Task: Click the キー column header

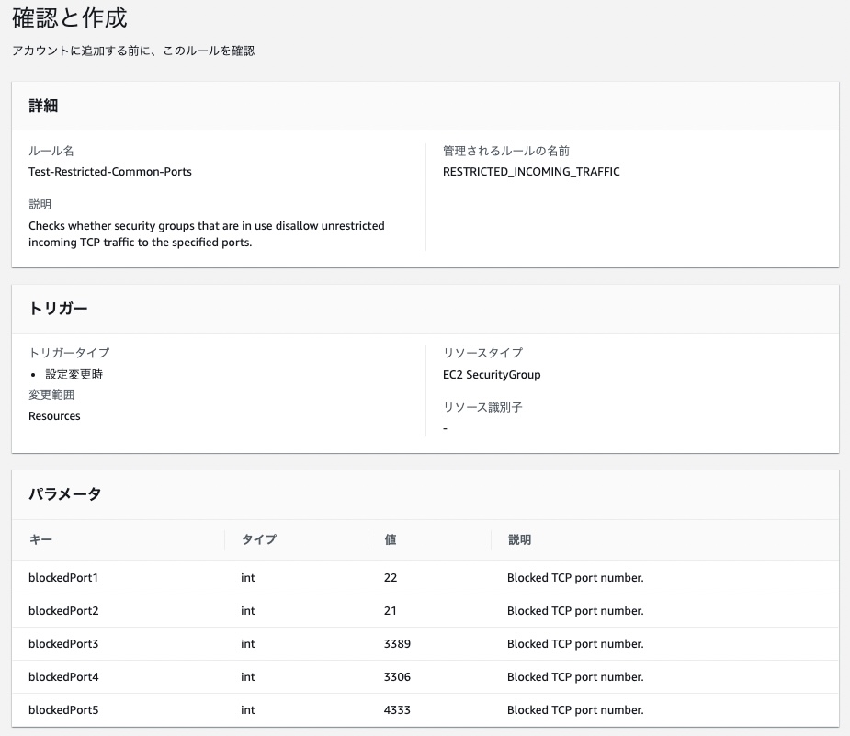Action: 40,539
